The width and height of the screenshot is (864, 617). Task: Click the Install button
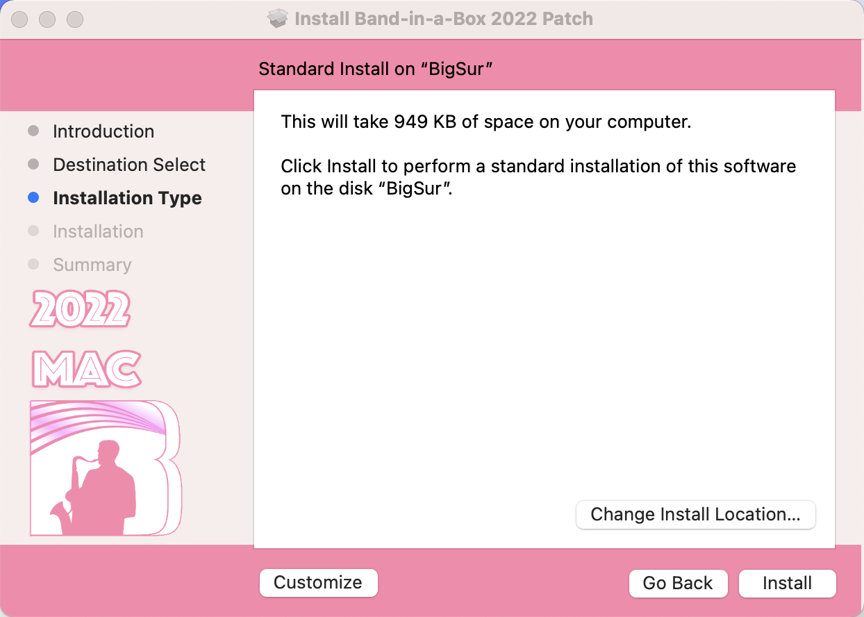point(788,583)
